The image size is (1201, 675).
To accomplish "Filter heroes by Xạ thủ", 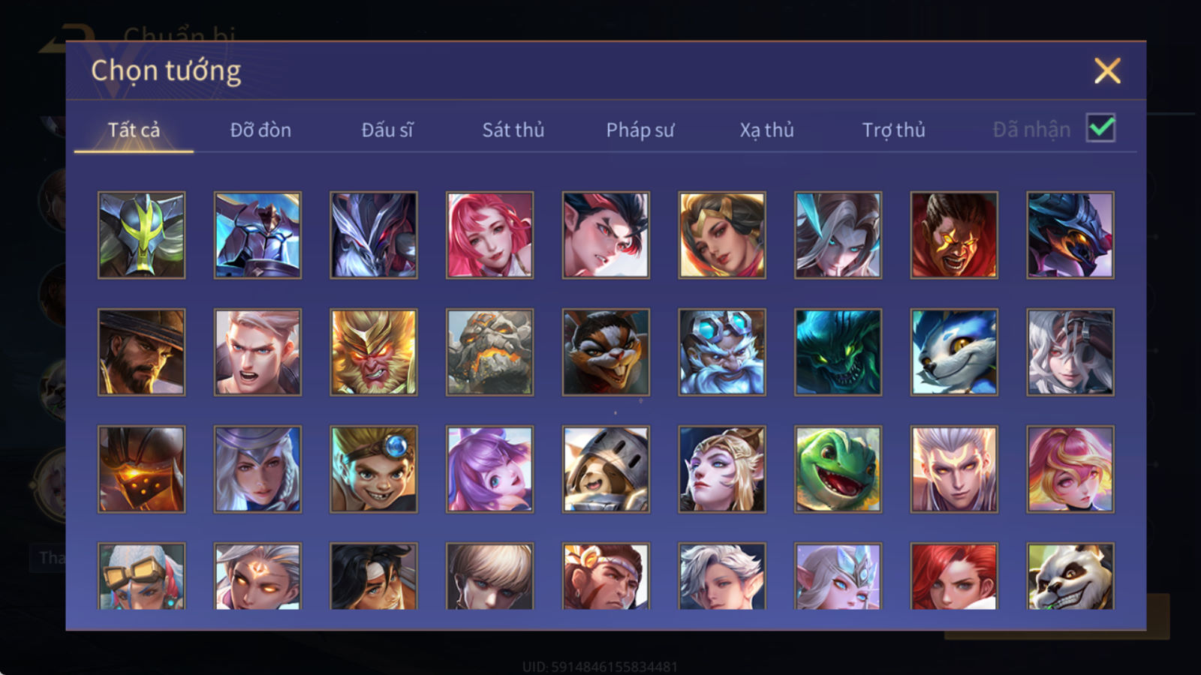I will 766,130.
